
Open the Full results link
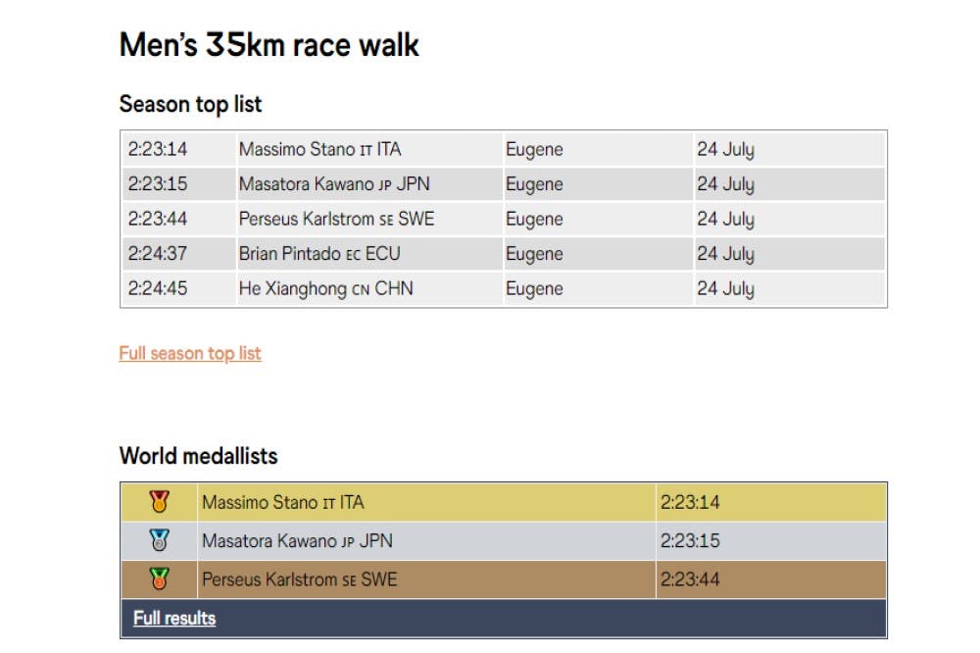point(174,618)
